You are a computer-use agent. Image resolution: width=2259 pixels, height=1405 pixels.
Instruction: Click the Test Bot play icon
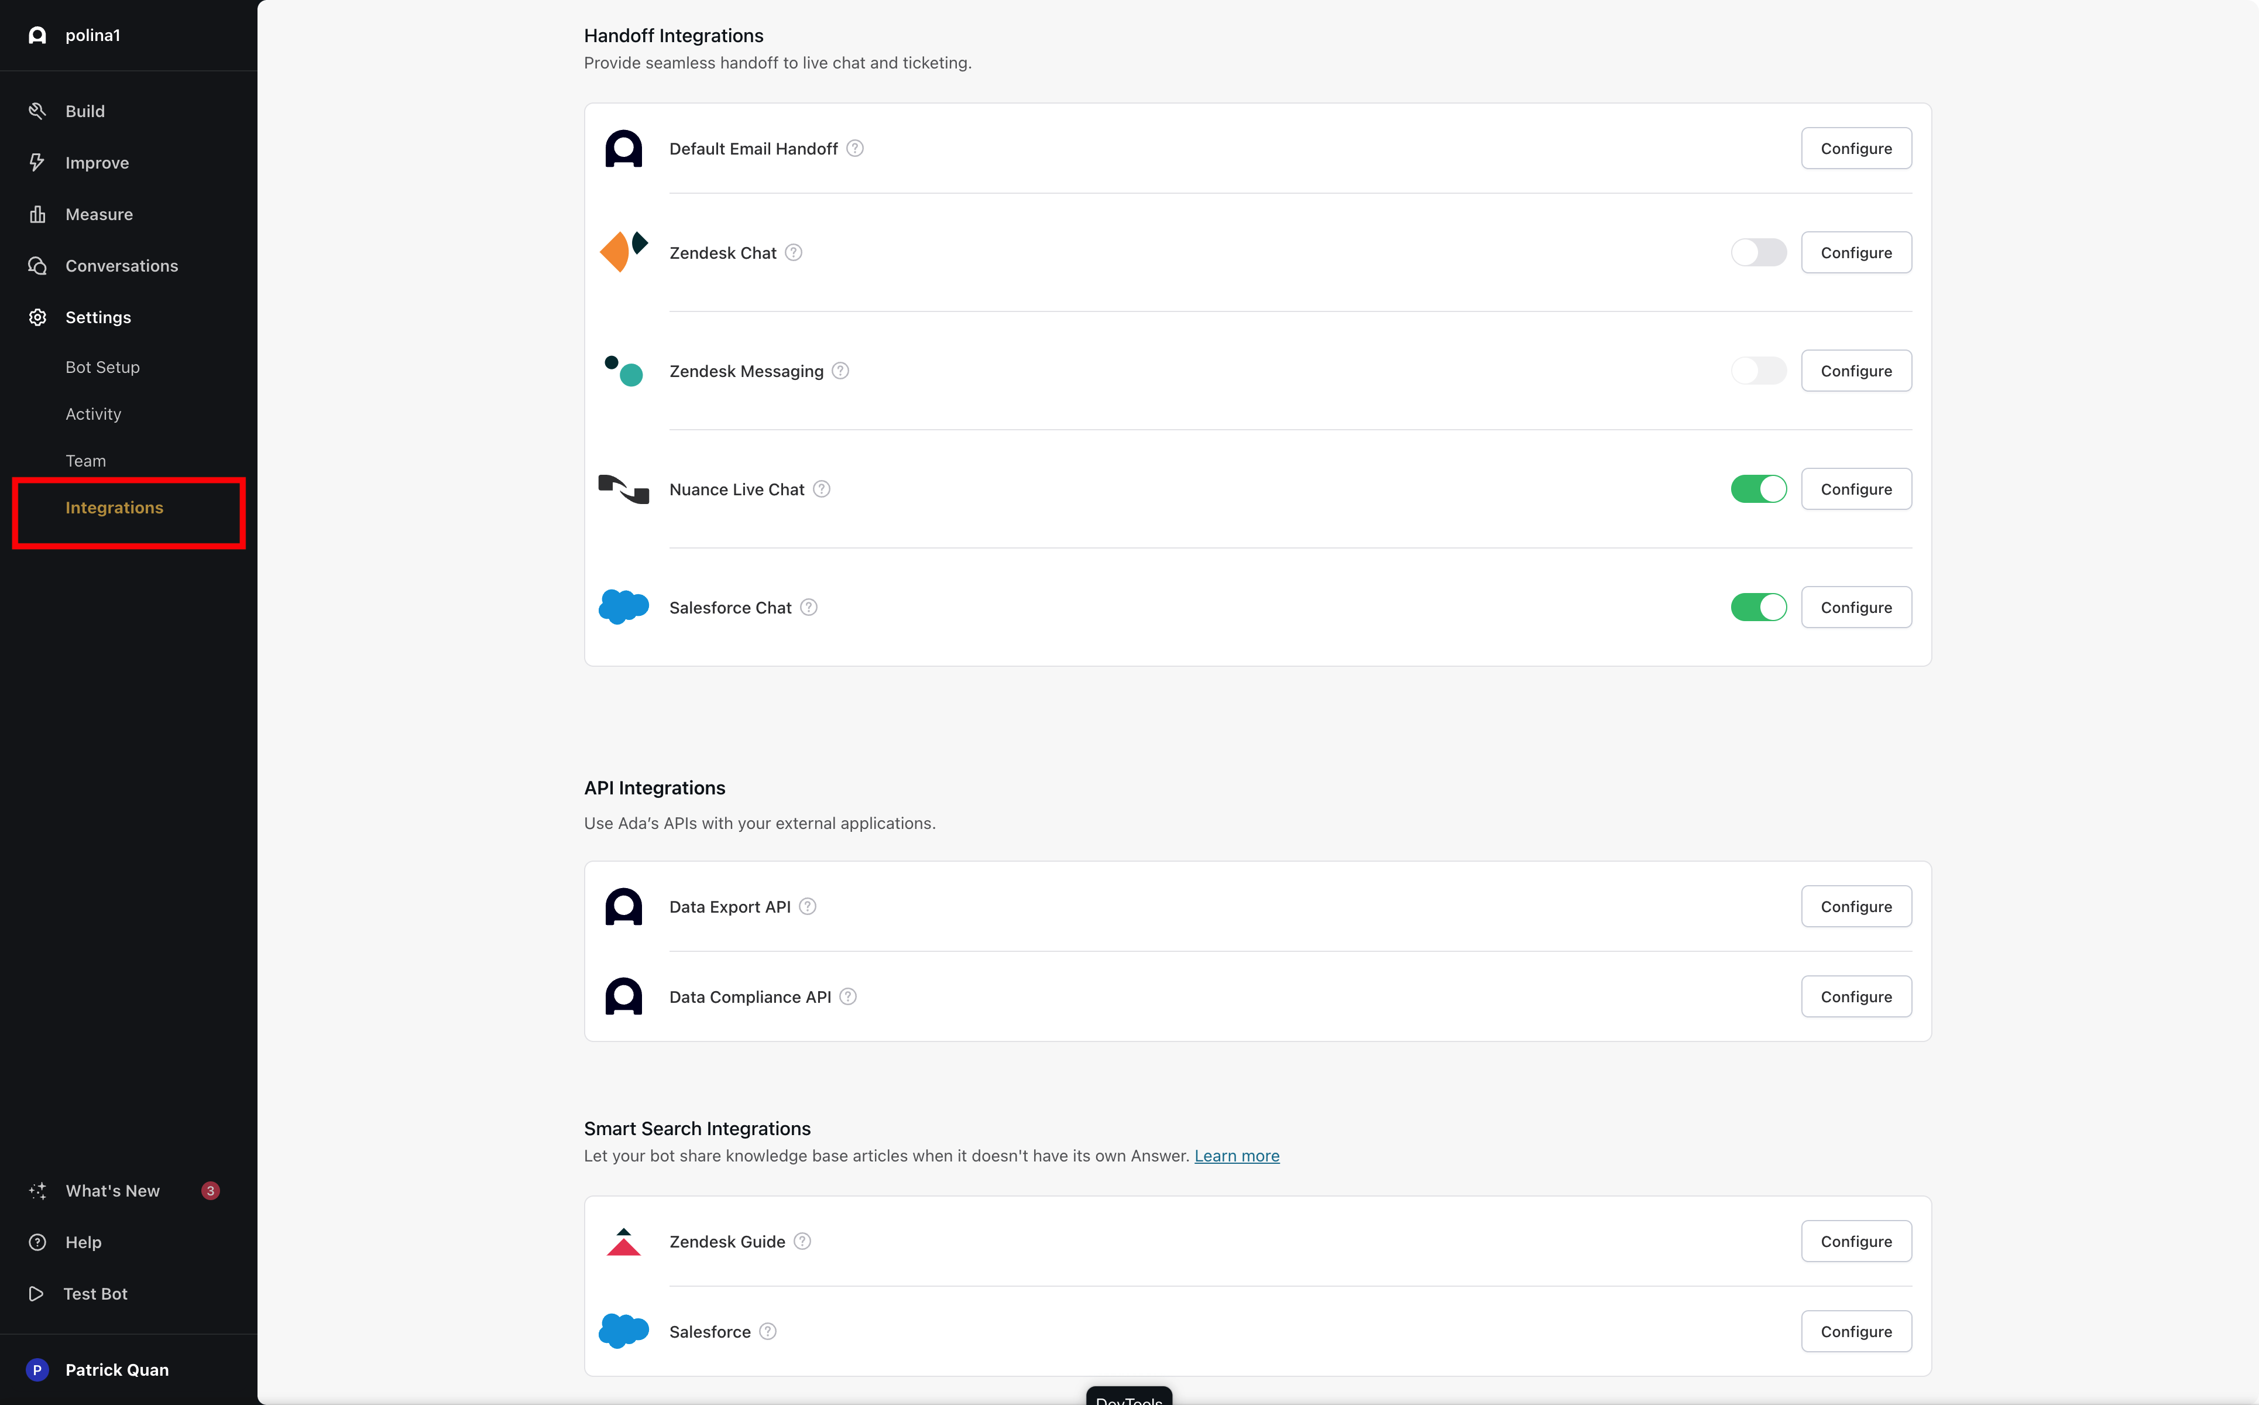coord(36,1294)
